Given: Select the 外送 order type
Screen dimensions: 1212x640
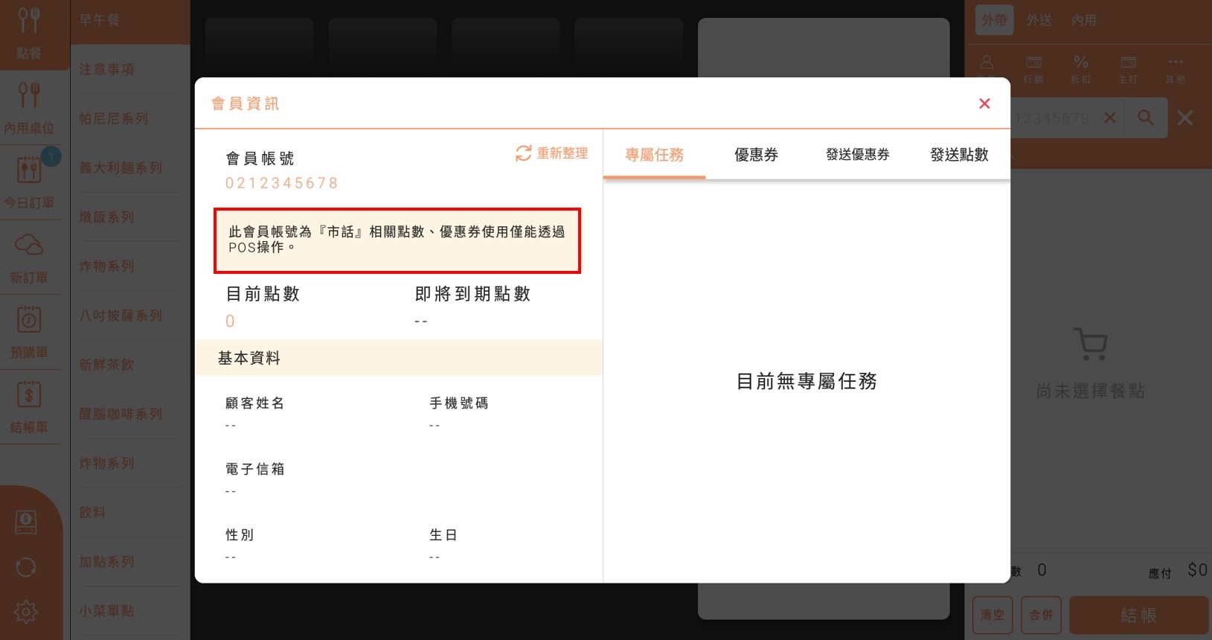Looking at the screenshot, I should (1039, 20).
